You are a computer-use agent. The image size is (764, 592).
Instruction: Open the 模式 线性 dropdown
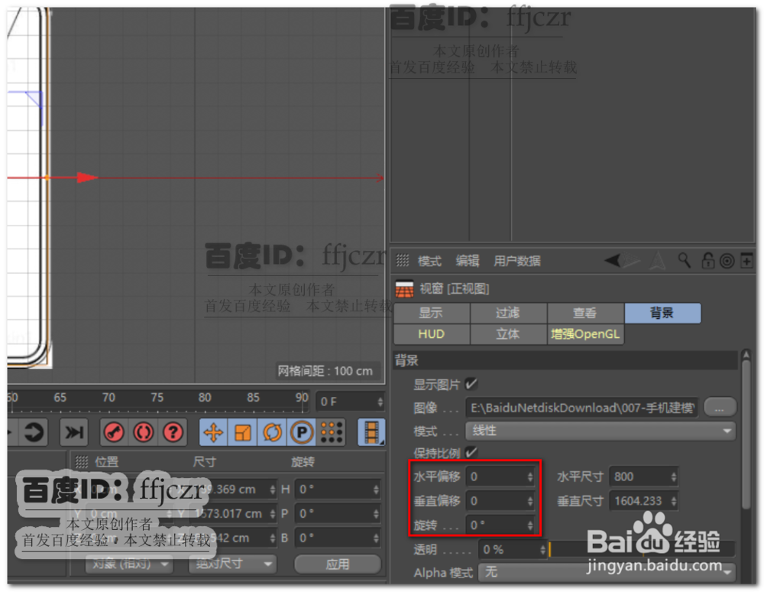pos(601,431)
